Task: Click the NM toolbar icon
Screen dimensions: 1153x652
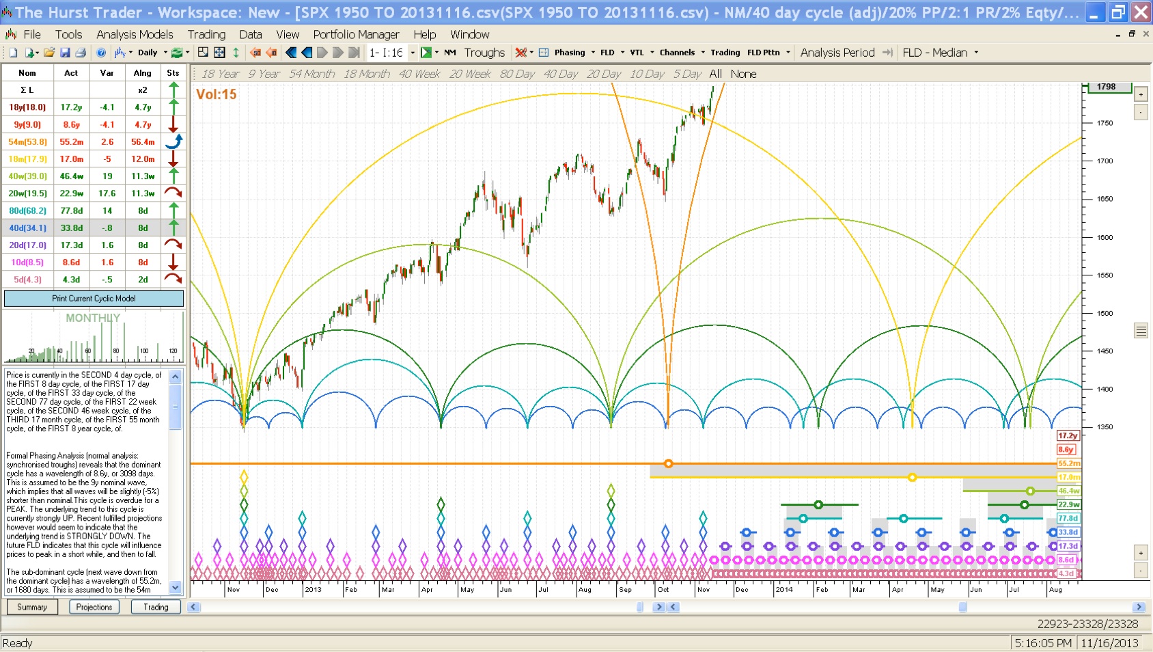Action: click(449, 53)
